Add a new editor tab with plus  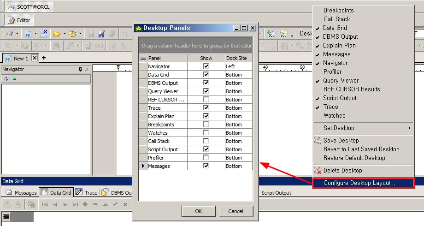(x=44, y=58)
